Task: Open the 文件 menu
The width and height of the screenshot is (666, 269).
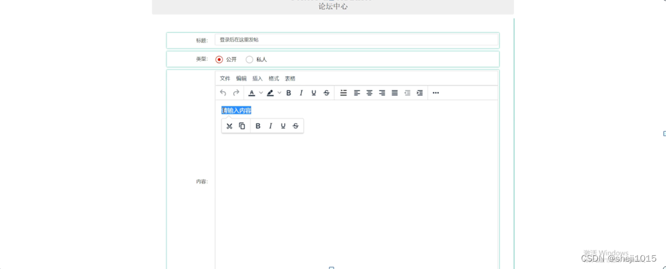Action: tap(224, 79)
